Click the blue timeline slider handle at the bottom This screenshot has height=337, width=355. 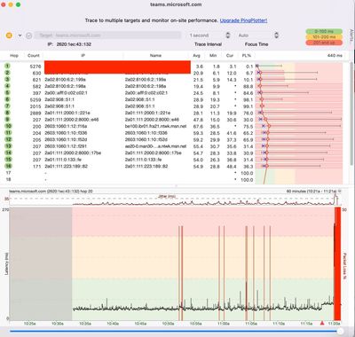pos(340,332)
